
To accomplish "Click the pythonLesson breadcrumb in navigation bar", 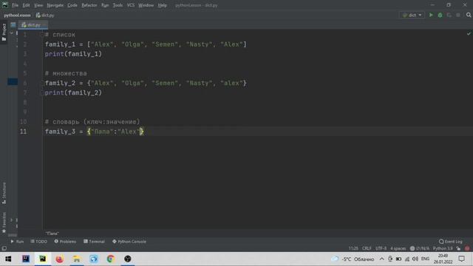I will tap(17, 15).
